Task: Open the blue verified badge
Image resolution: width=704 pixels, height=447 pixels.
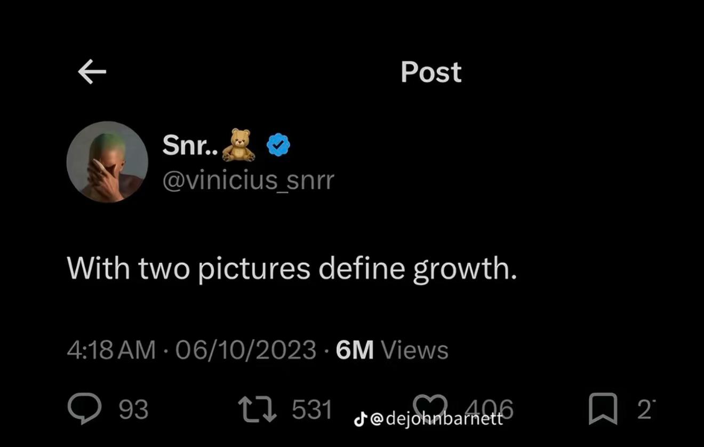Action: pyautogui.click(x=278, y=145)
